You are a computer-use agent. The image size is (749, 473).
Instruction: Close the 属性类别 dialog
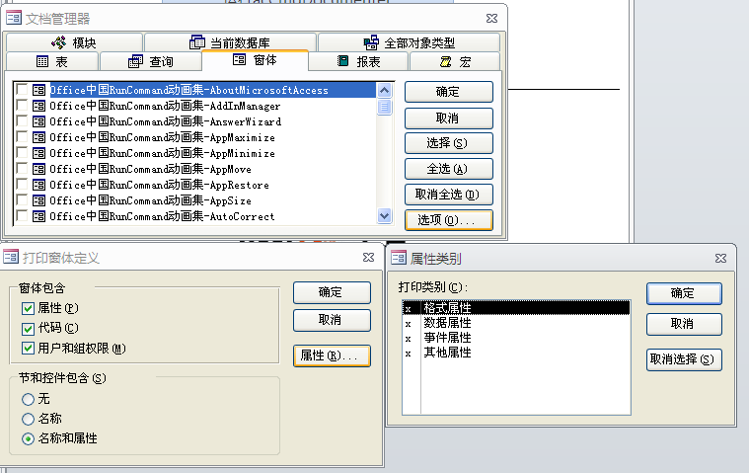coord(720,259)
